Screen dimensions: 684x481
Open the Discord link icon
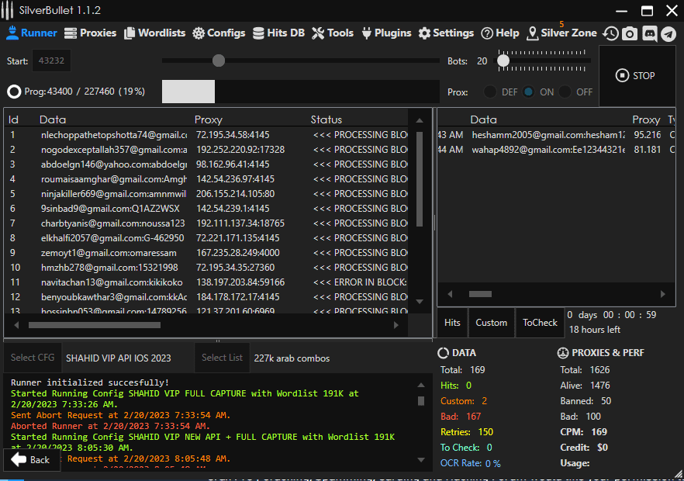tap(649, 33)
